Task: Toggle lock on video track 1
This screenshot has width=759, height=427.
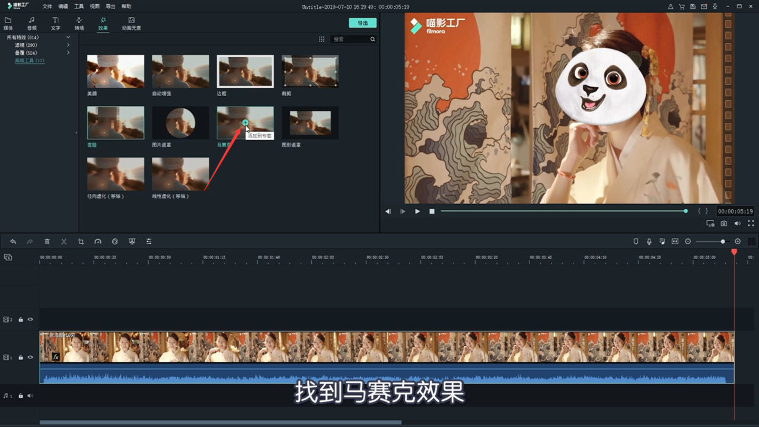Action: [21, 358]
